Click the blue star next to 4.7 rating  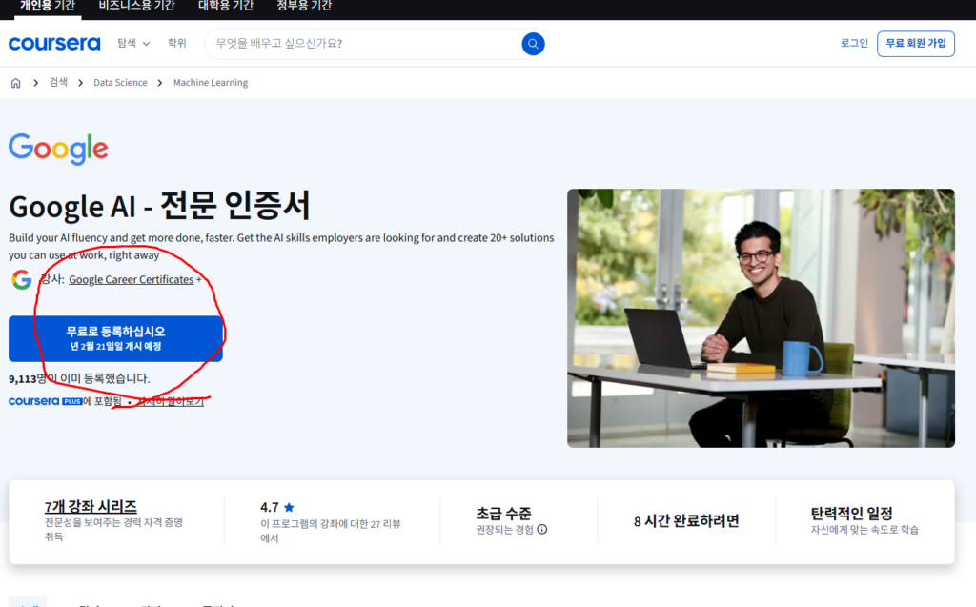point(289,508)
